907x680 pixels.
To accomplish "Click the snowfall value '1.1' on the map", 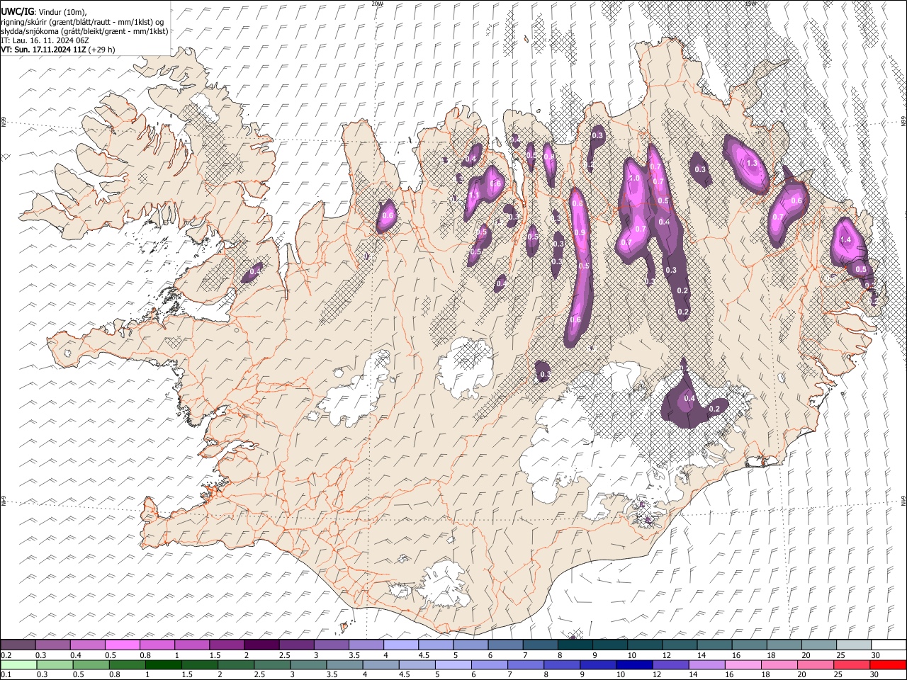I will [474, 195].
